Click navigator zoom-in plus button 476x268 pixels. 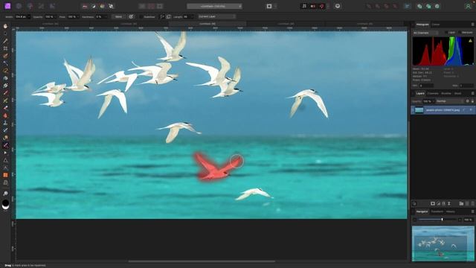point(460,220)
